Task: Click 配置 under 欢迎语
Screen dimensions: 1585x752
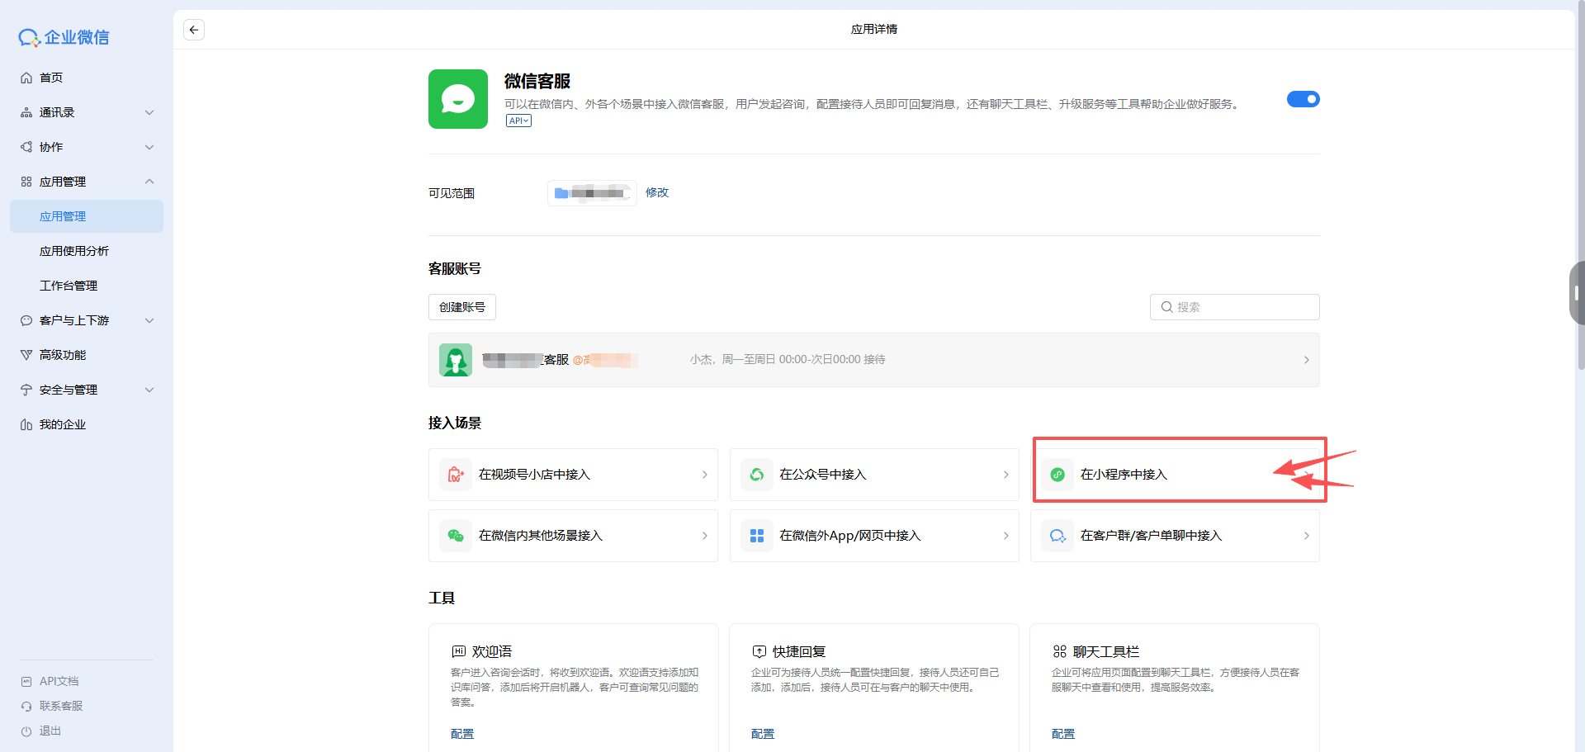Action: (462, 734)
